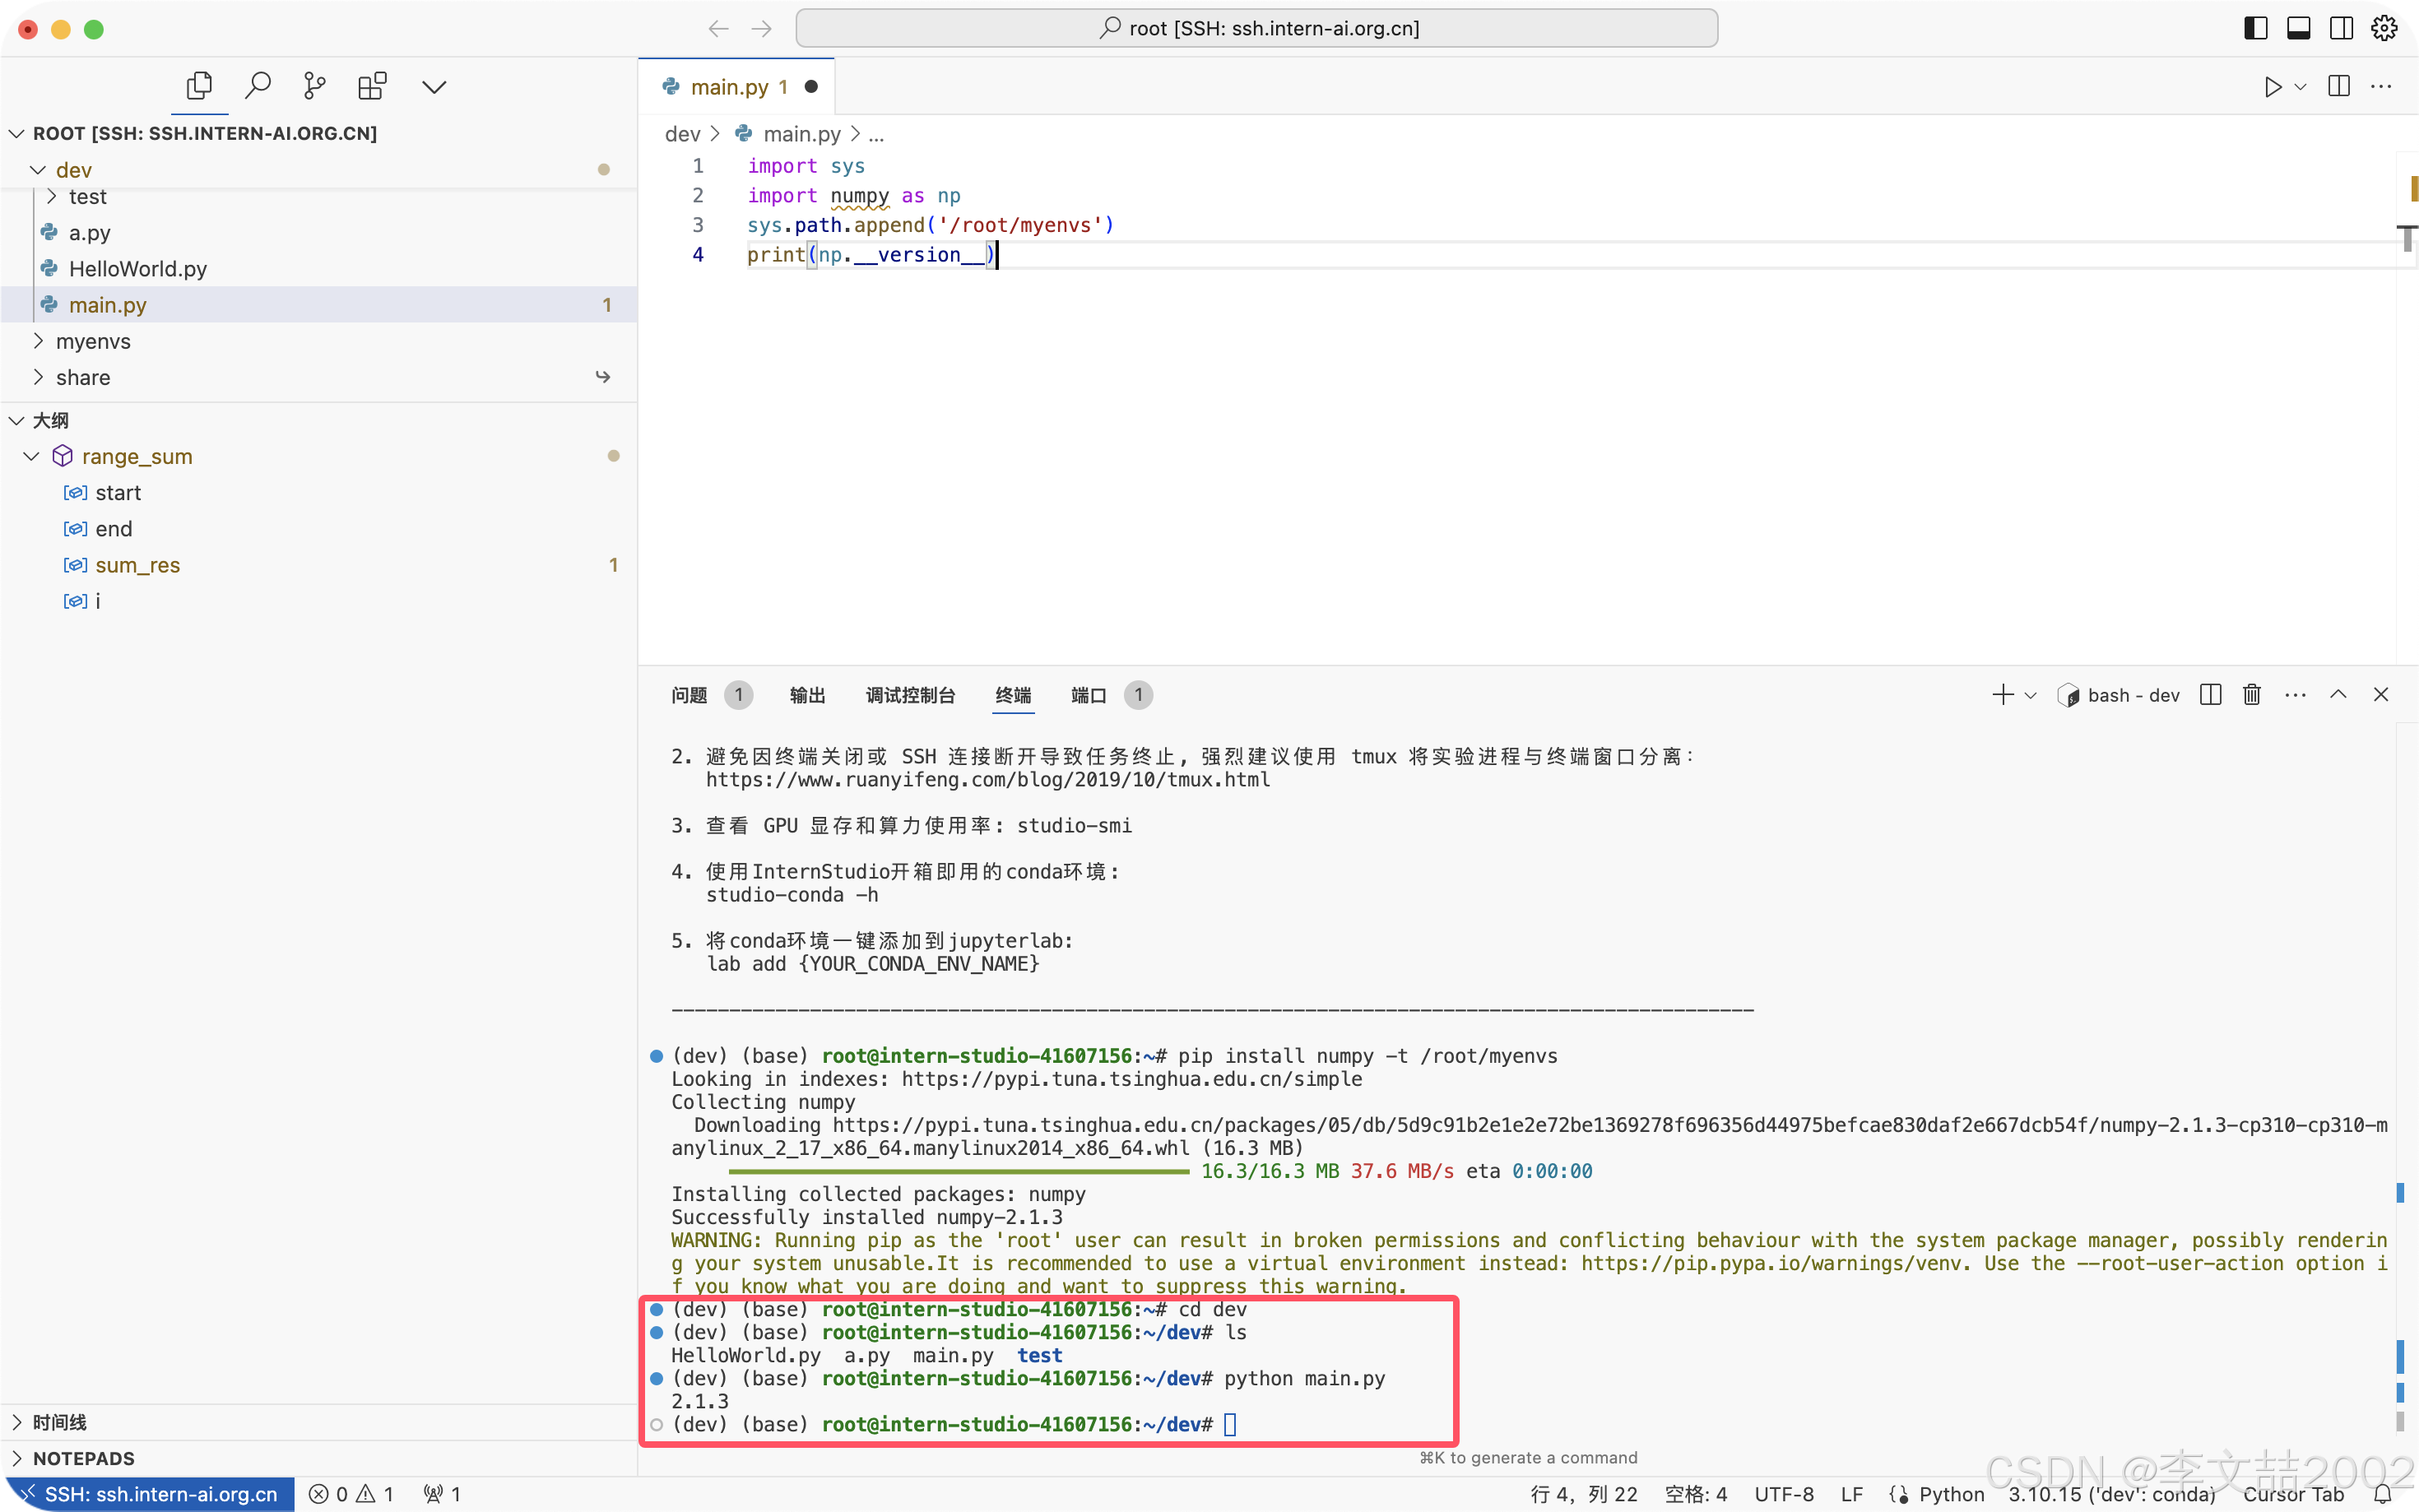Switch to the 问题 tab
Screen dimensions: 2419x1512
689,695
